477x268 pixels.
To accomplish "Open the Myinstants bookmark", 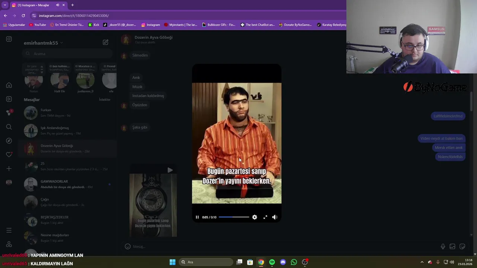I will (181, 25).
